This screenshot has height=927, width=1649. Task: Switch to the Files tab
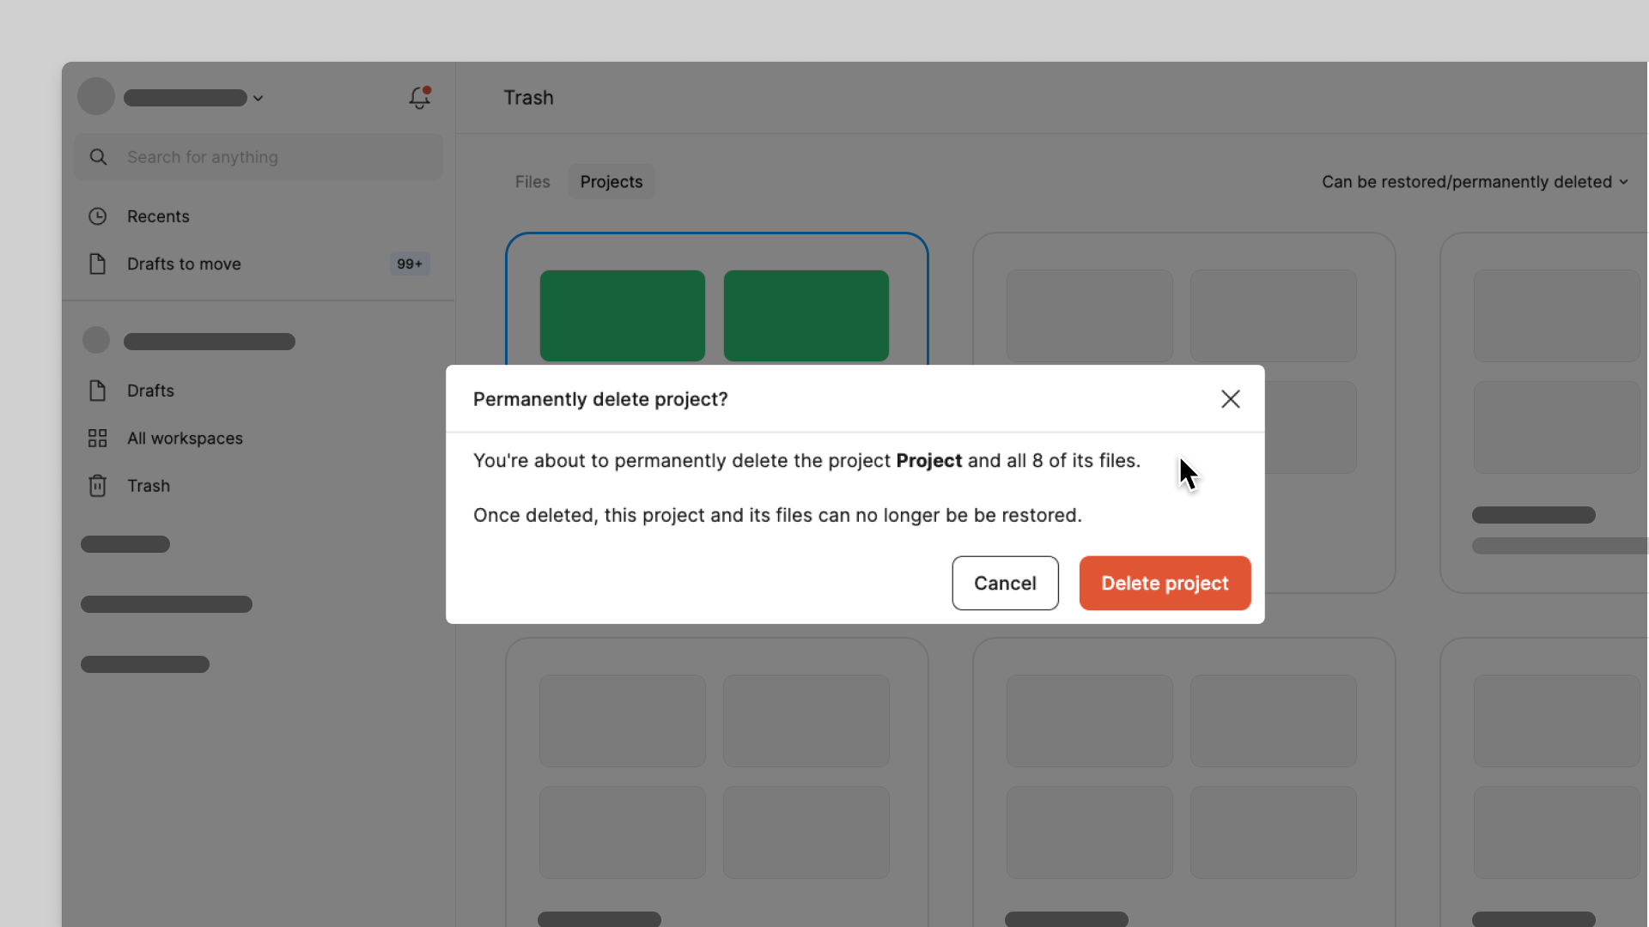point(532,182)
